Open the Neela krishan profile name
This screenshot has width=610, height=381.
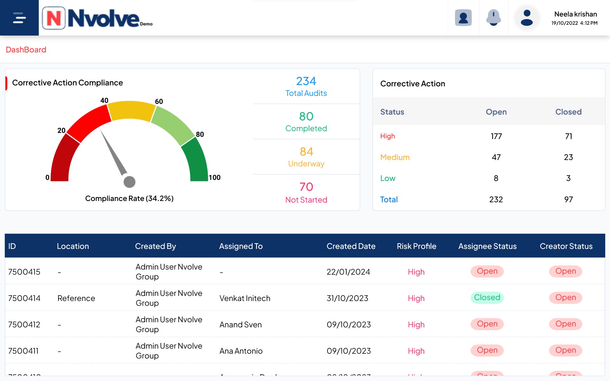(575, 14)
